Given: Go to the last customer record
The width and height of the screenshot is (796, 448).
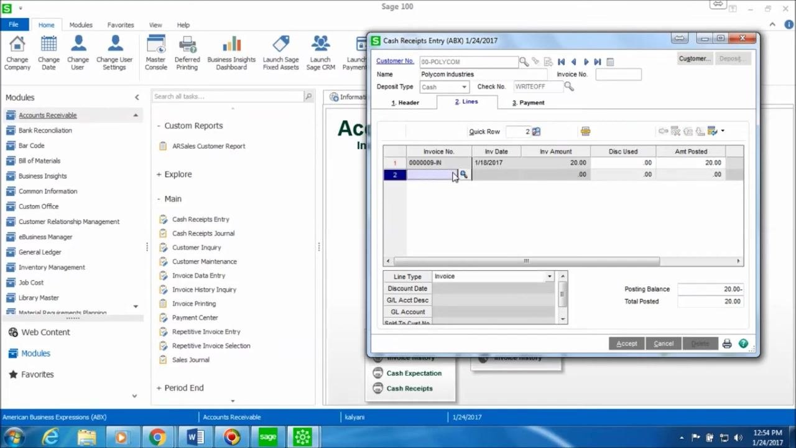Looking at the screenshot, I should point(598,62).
